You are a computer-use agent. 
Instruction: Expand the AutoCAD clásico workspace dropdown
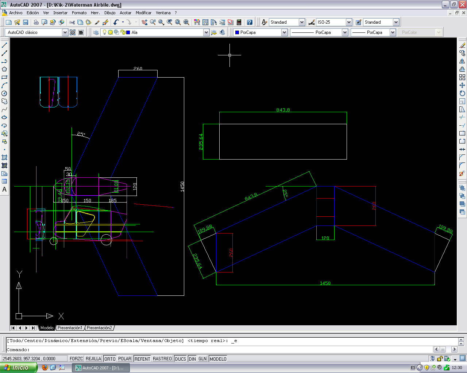click(65, 32)
